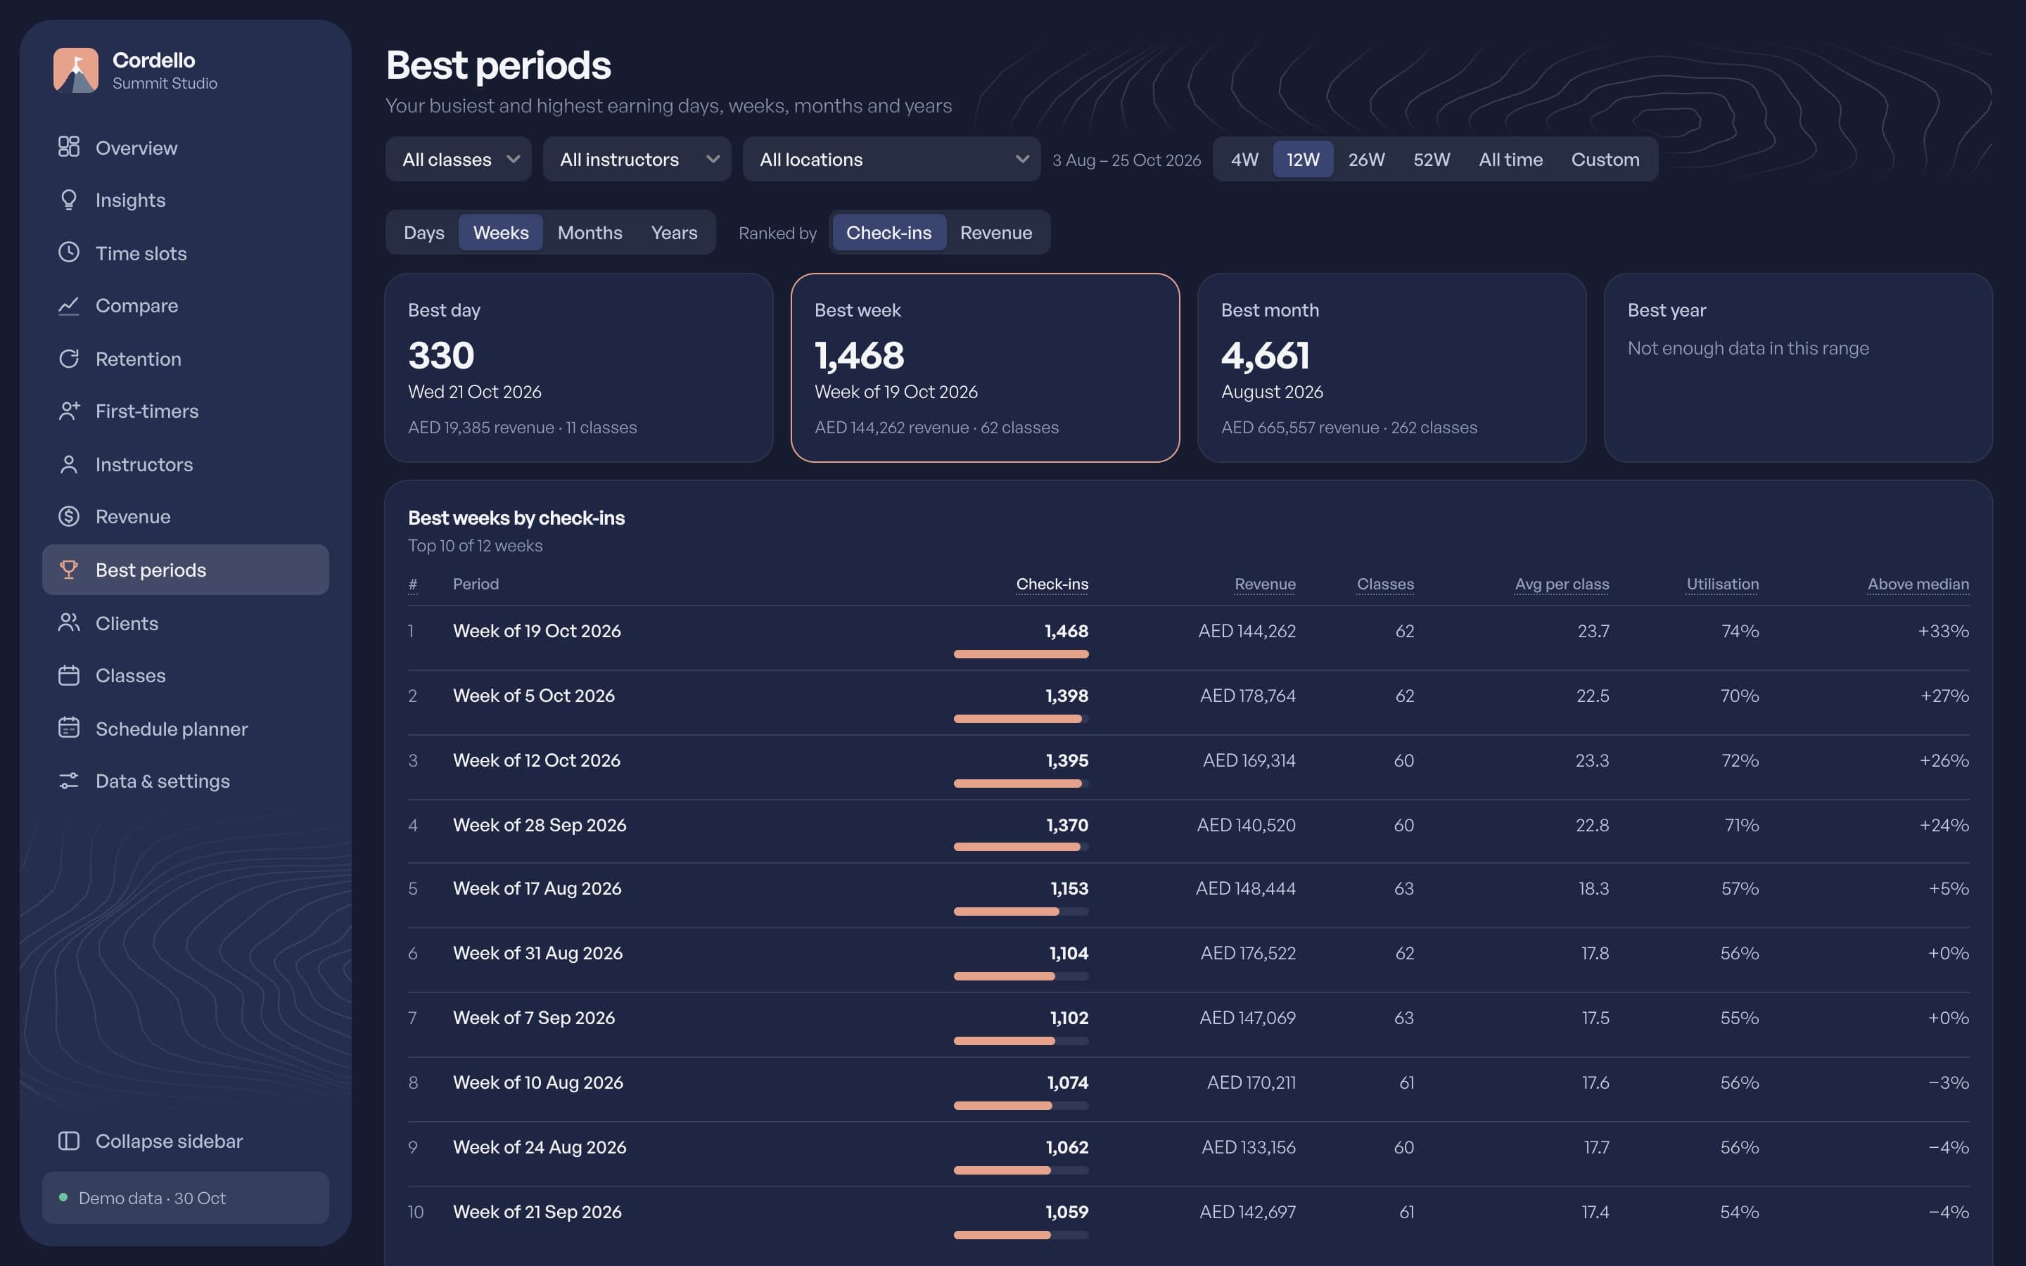Open the Best month card
Image resolution: width=2026 pixels, height=1266 pixels.
coord(1391,368)
